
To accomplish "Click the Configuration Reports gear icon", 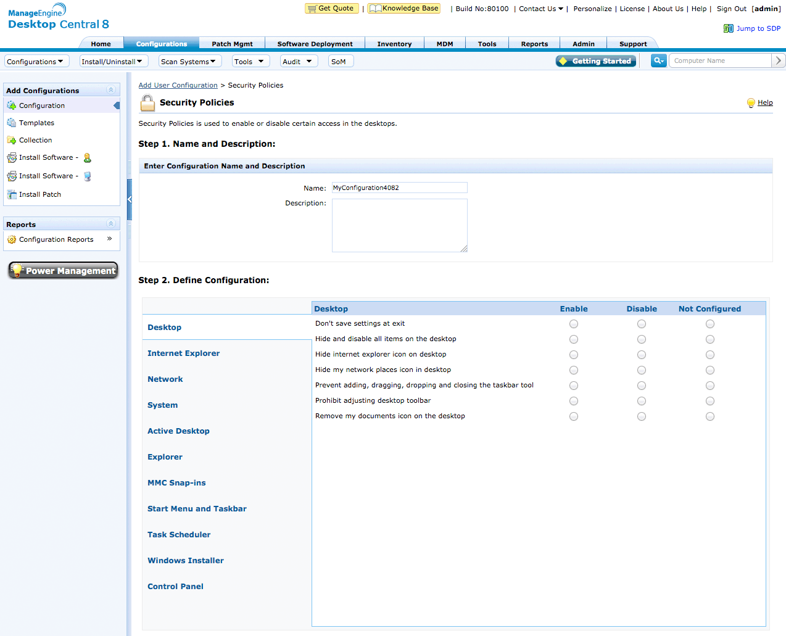I will click(12, 239).
